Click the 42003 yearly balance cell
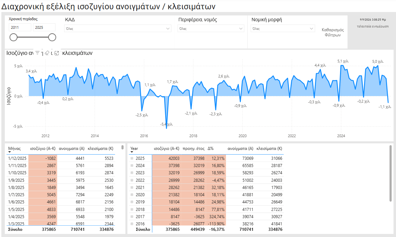 pos(167,158)
